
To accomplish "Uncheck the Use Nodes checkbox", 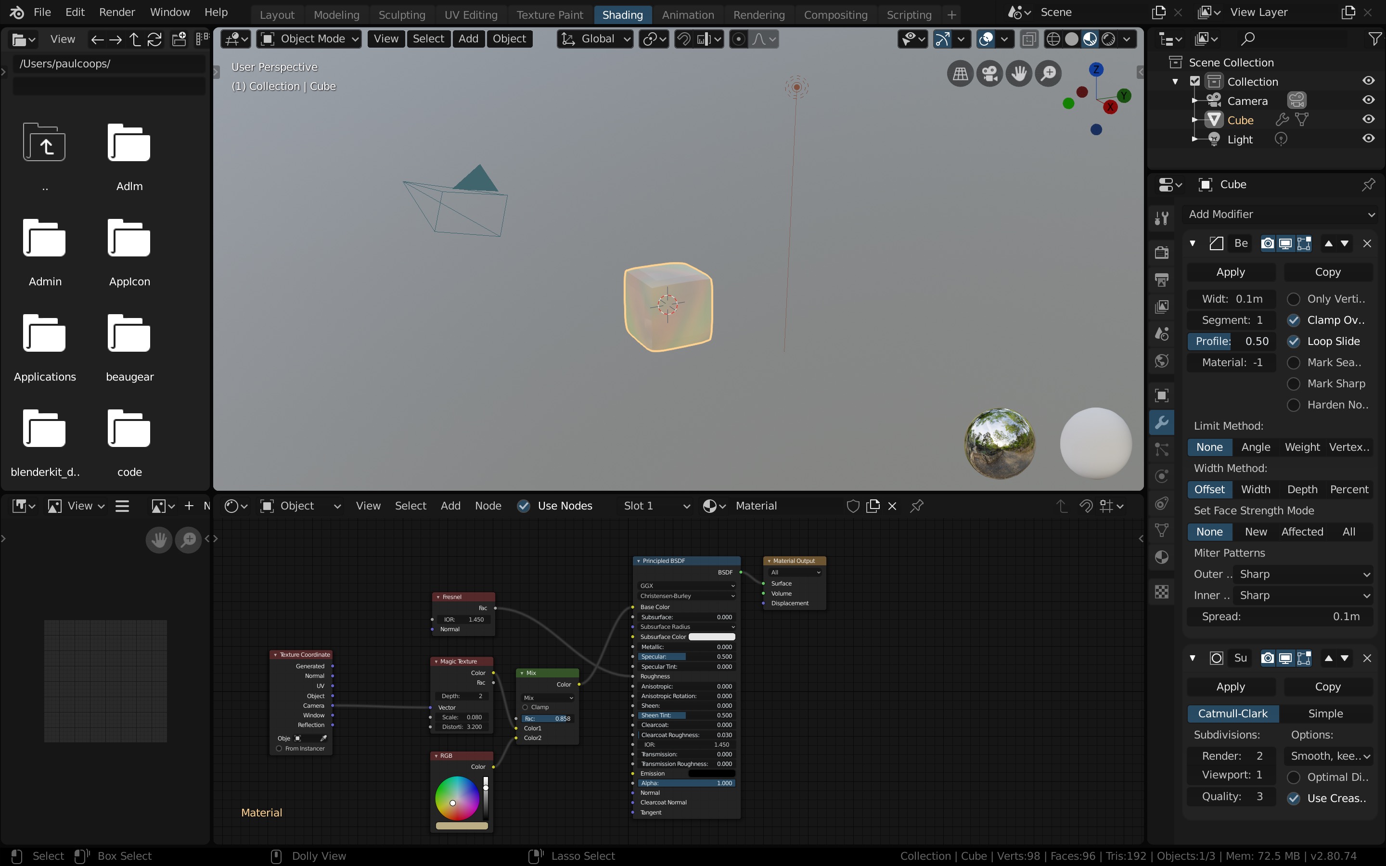I will coord(524,506).
